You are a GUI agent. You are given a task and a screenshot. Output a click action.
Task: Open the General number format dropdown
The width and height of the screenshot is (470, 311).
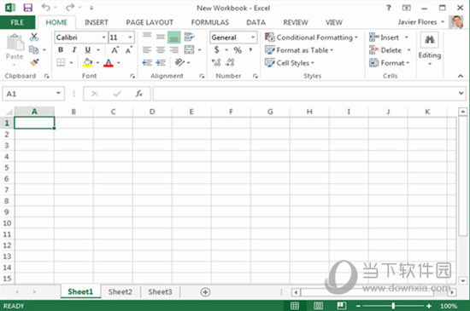coord(253,37)
